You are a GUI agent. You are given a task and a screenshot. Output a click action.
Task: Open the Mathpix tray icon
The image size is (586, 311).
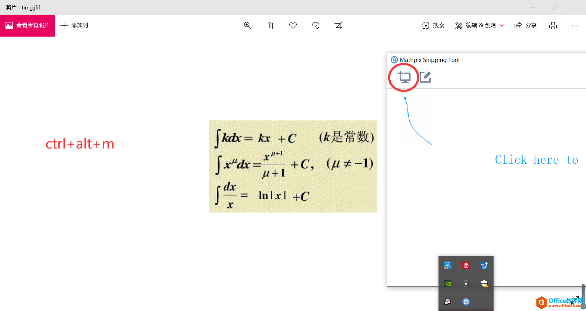tap(466, 302)
